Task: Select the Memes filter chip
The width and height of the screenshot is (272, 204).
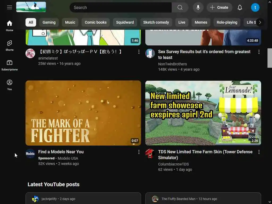Action: click(201, 22)
